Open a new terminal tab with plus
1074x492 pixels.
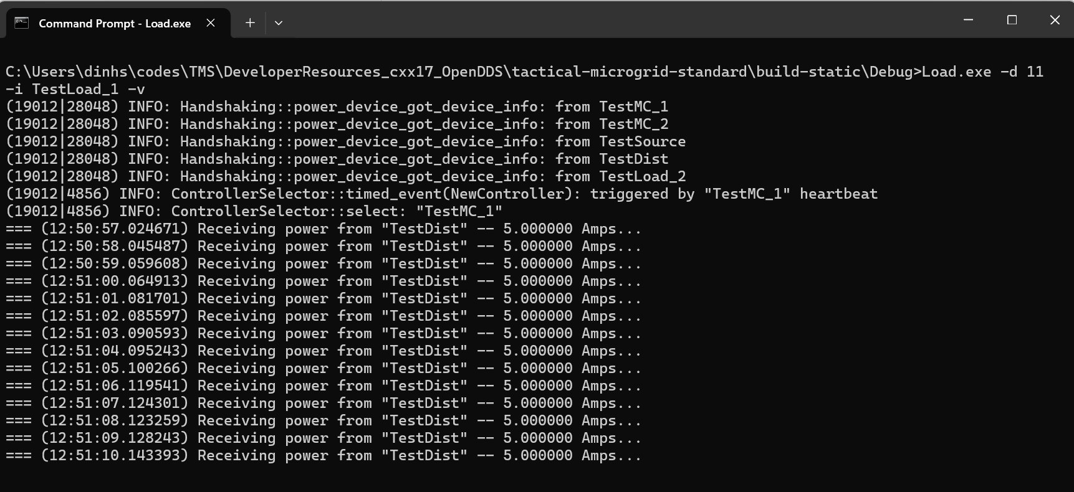[250, 23]
